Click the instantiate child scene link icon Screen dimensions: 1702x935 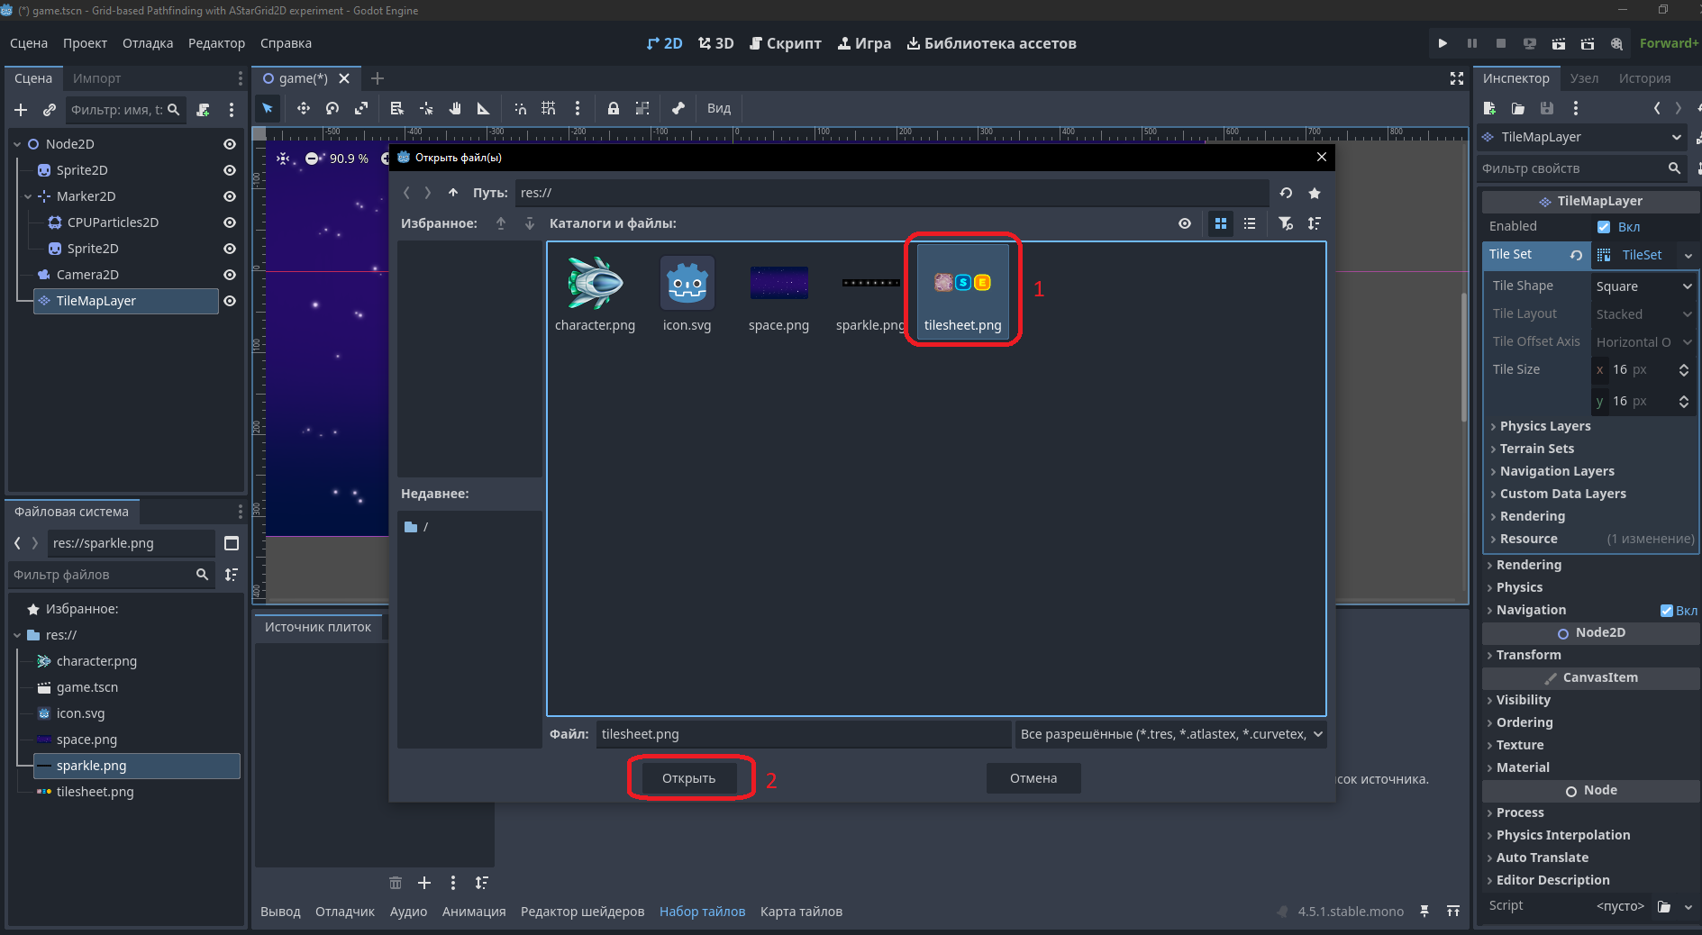point(50,110)
